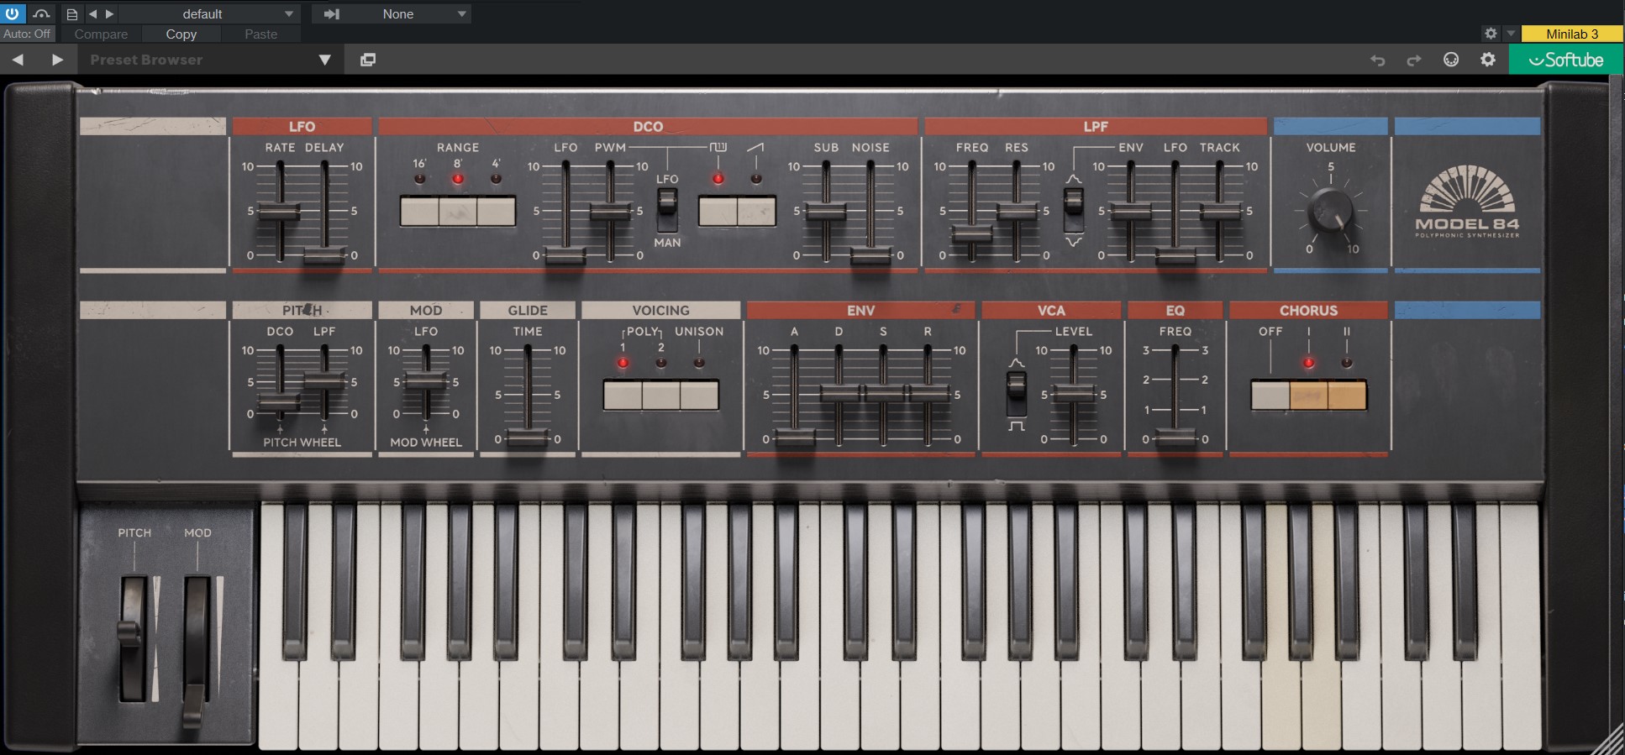Click the round face icon beside redo
1625x755 pixels.
pyautogui.click(x=1451, y=60)
